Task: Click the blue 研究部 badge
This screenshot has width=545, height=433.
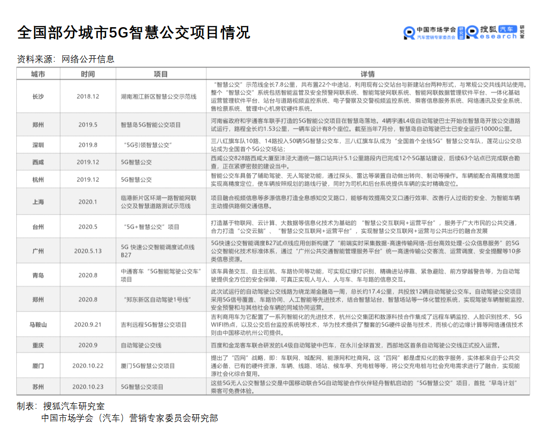Action: (461, 33)
